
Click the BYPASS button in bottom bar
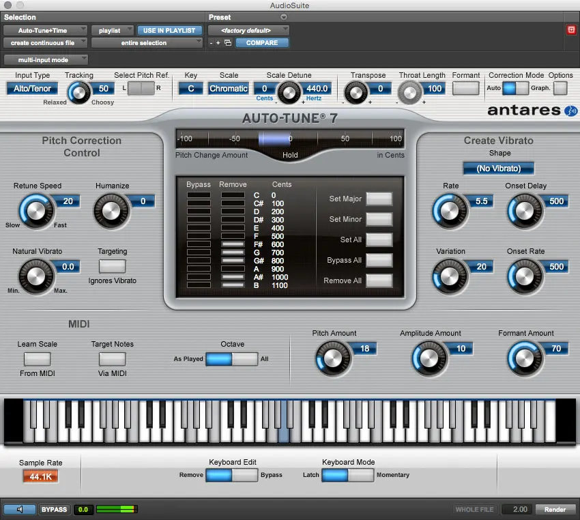[x=54, y=509]
